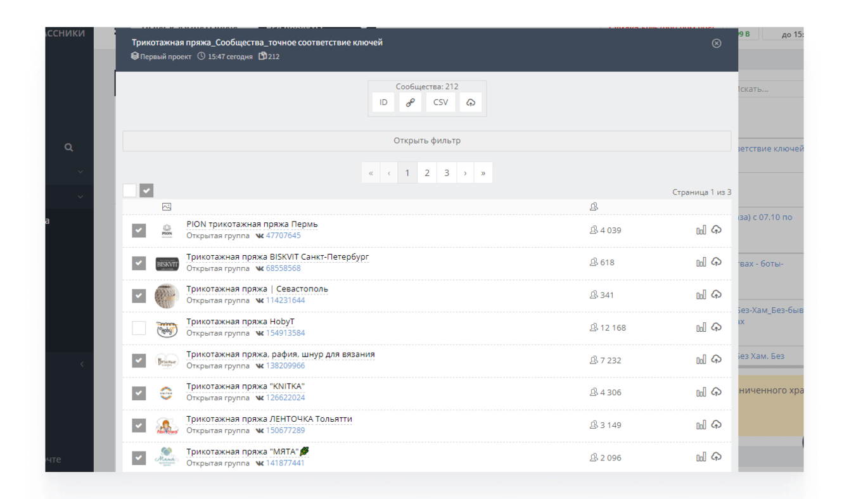849x499 pixels.
Task: Click the search icon in the dark sidebar
Action: [68, 148]
